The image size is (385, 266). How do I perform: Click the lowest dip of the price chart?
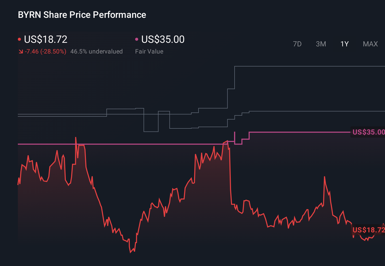131,253
